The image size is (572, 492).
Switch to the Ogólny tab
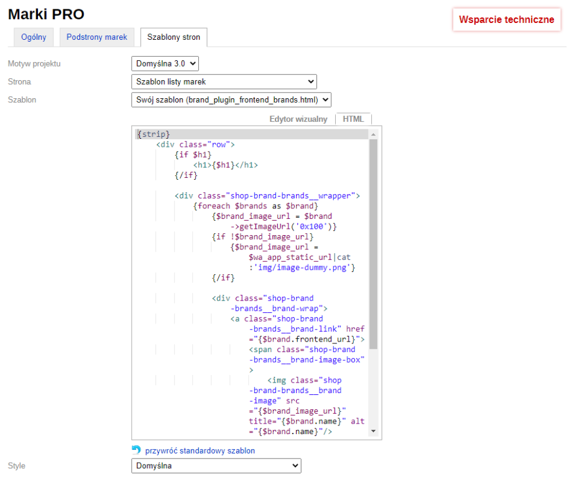[x=34, y=37]
